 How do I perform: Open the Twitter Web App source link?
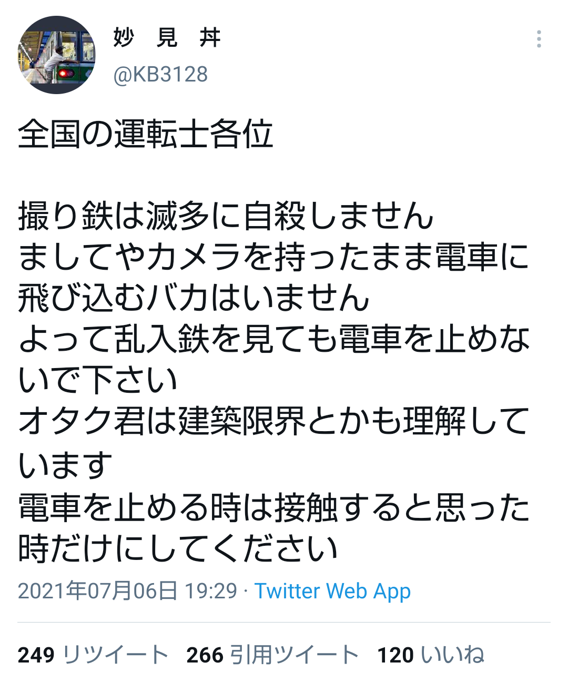[332, 591]
